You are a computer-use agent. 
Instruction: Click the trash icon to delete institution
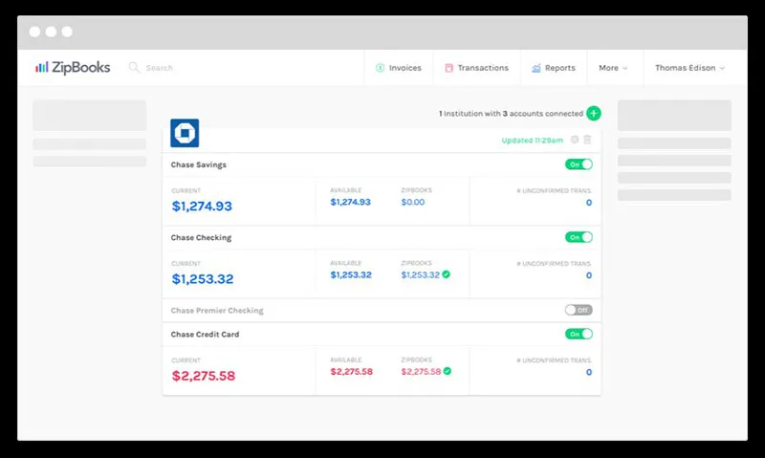pos(587,140)
